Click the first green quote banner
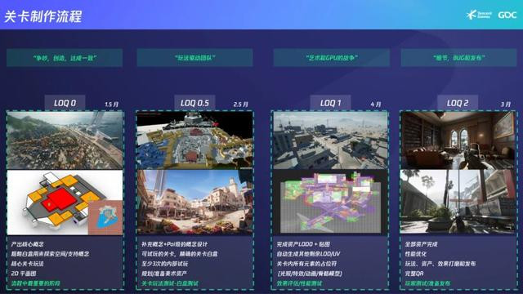Screen dimensions: 523x294 click(65, 58)
